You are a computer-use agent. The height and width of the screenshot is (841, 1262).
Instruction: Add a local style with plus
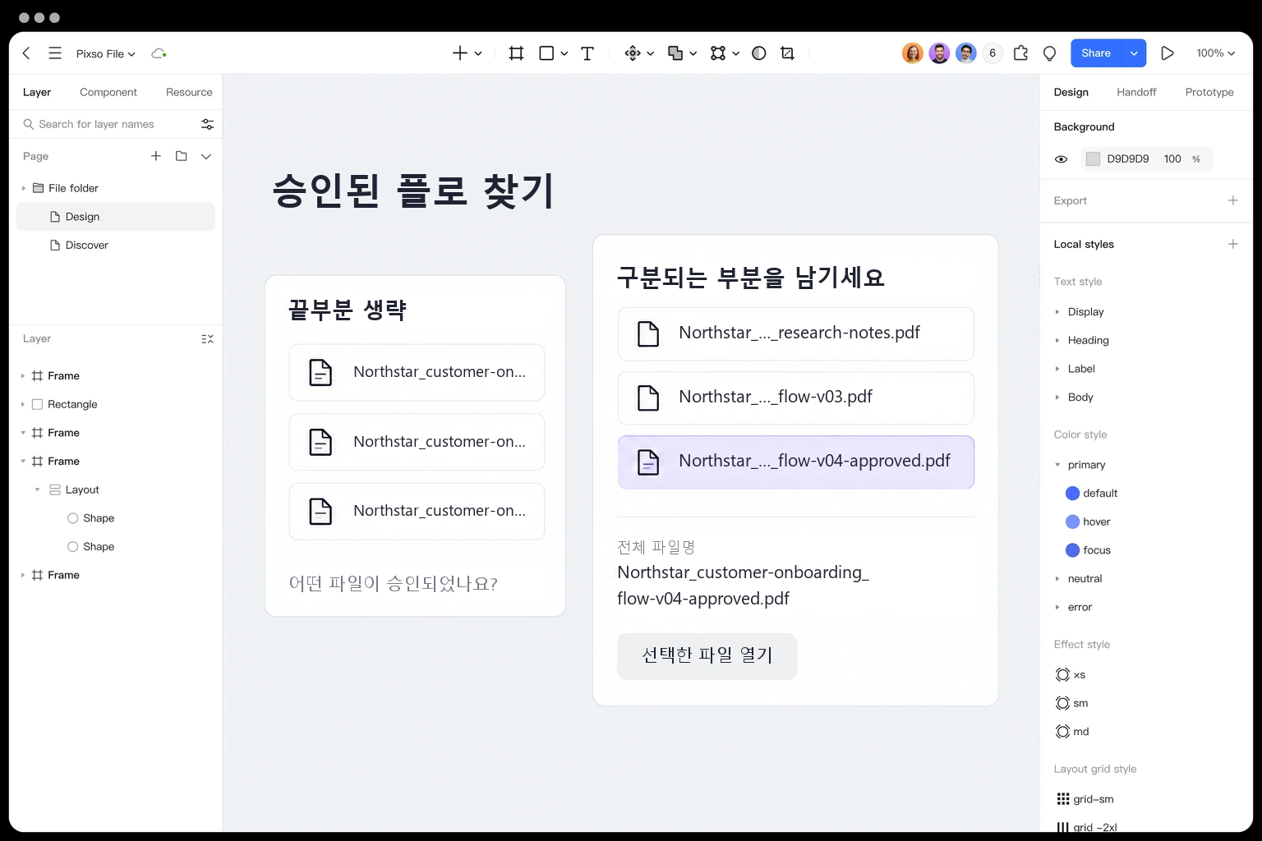tap(1232, 244)
